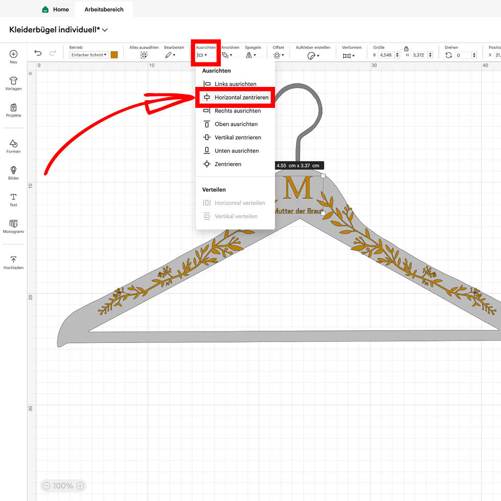501x501 pixels.
Task: Open the Formen shapes panel
Action: point(13,146)
